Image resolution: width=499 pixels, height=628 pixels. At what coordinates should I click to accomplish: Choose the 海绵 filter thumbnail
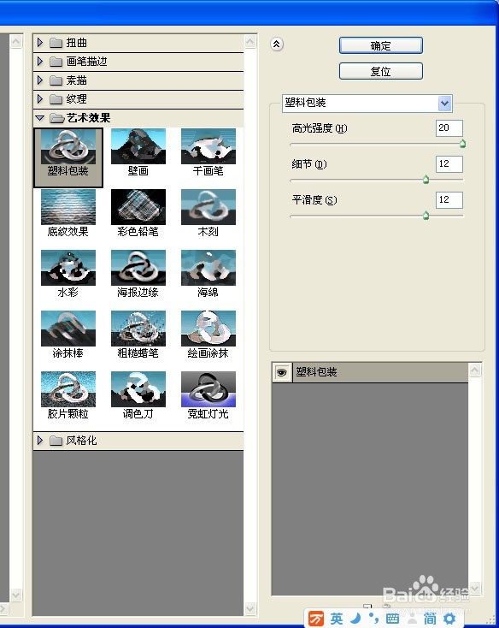tap(208, 268)
